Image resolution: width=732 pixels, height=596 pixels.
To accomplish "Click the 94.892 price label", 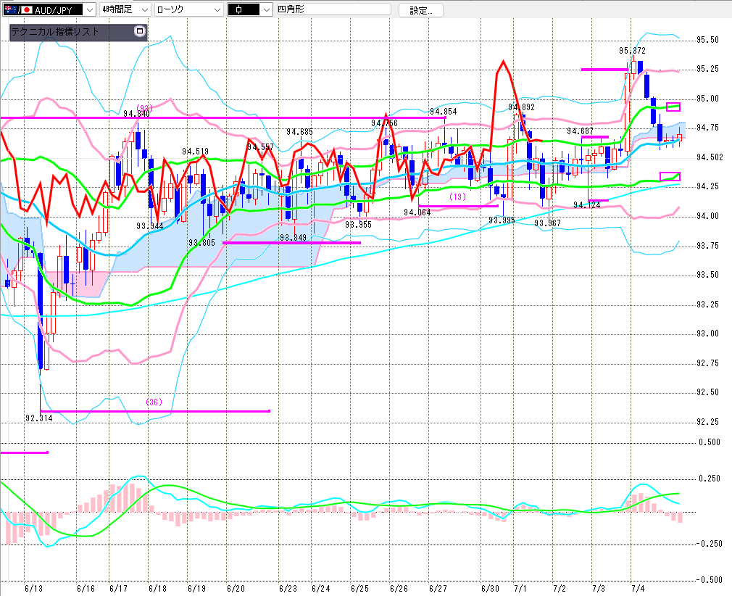I will [x=521, y=107].
